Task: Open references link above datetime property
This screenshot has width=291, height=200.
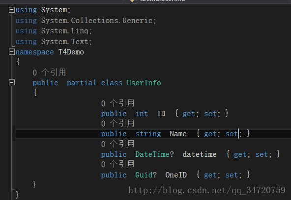Action: [x=117, y=144]
